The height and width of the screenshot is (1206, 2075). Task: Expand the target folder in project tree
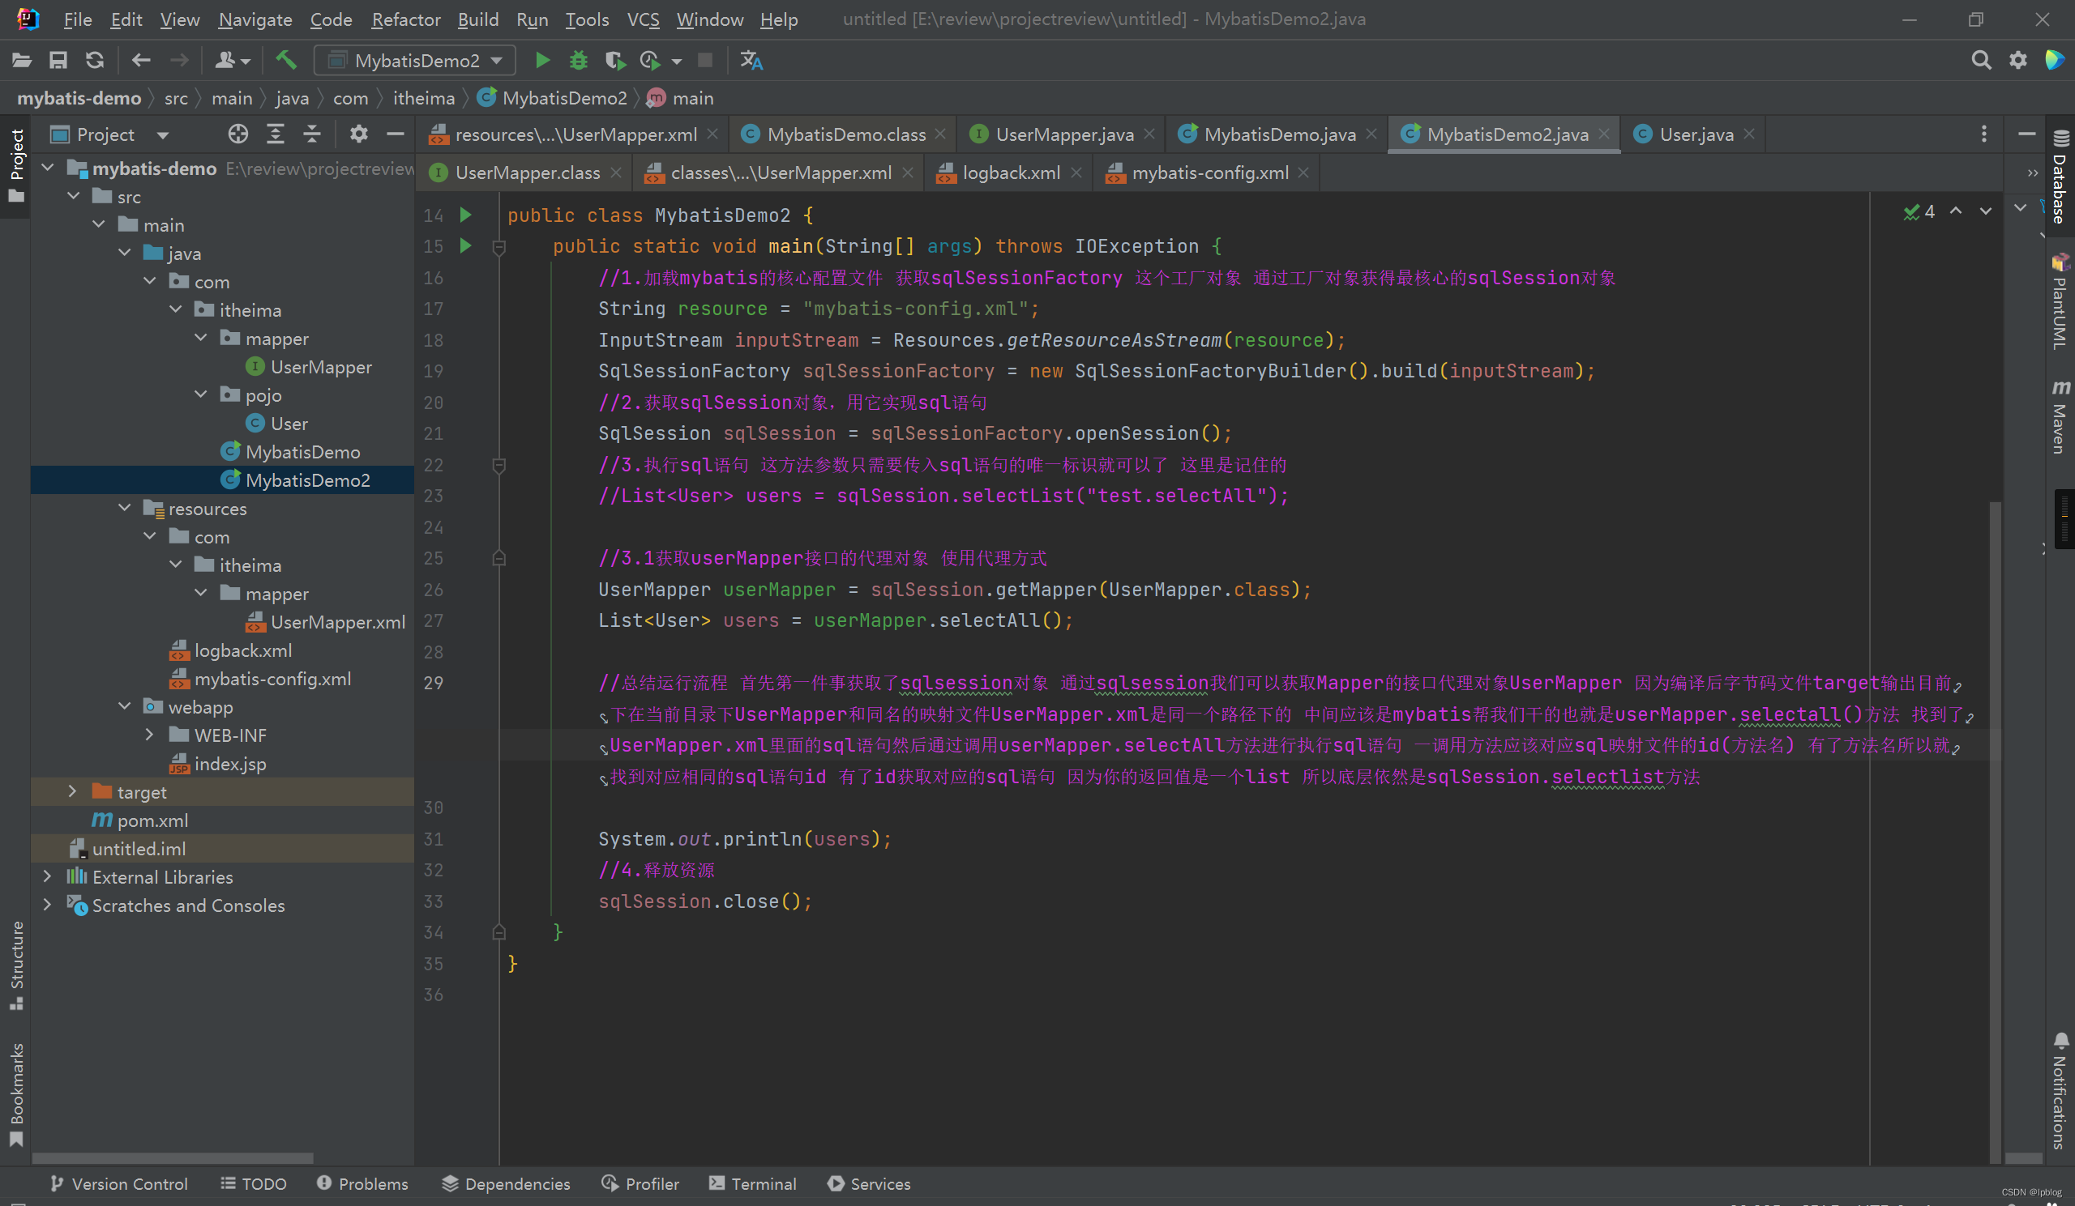[72, 791]
